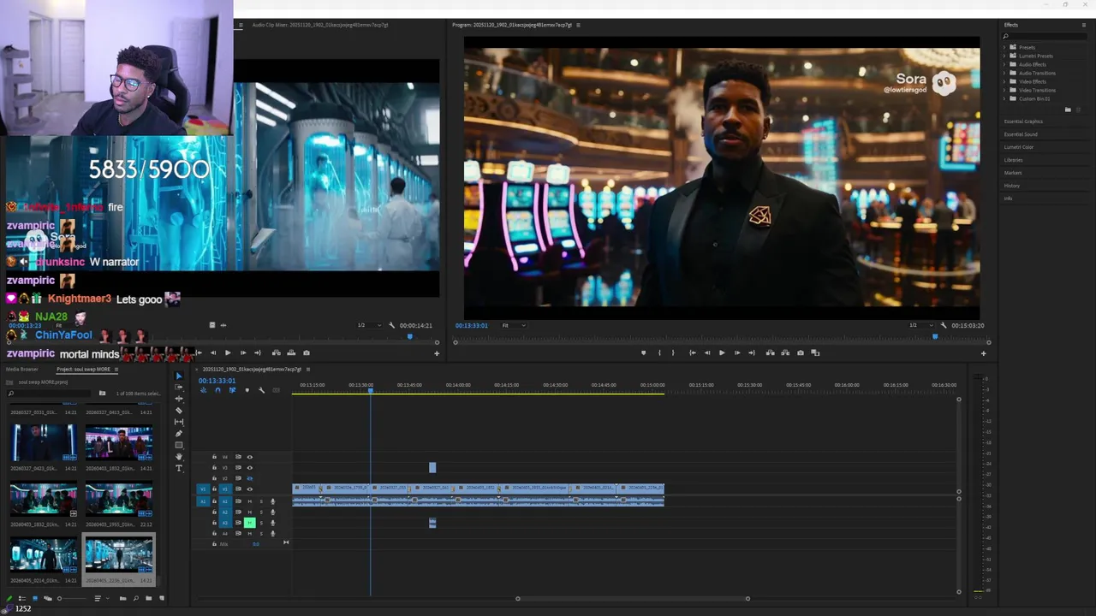Select the Track Select Forward tool
1096x616 pixels.
[x=179, y=387]
